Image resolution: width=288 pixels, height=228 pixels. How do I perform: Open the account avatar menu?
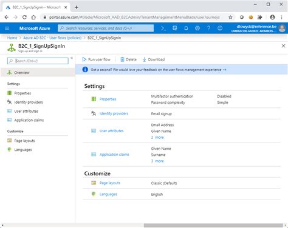(x=282, y=29)
